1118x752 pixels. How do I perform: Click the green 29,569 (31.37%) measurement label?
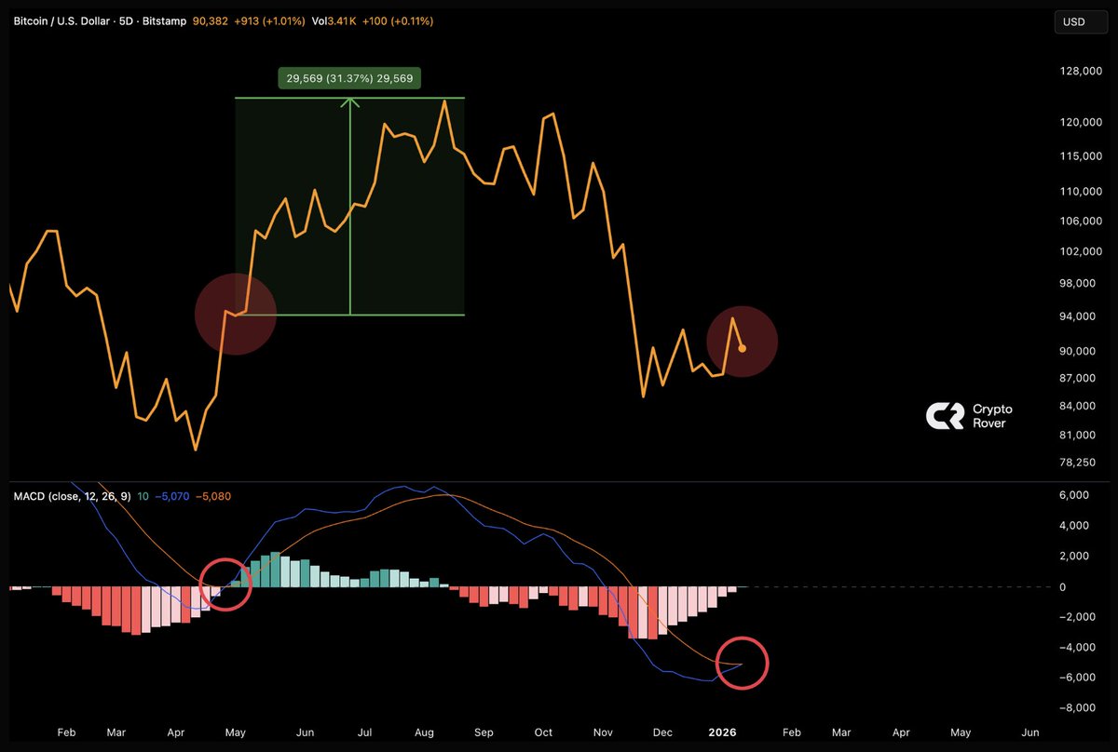[x=350, y=78]
